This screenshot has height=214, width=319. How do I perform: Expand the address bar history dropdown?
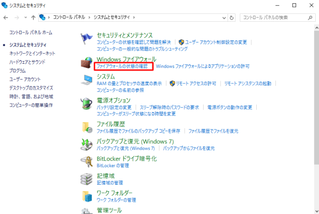(x=224, y=18)
